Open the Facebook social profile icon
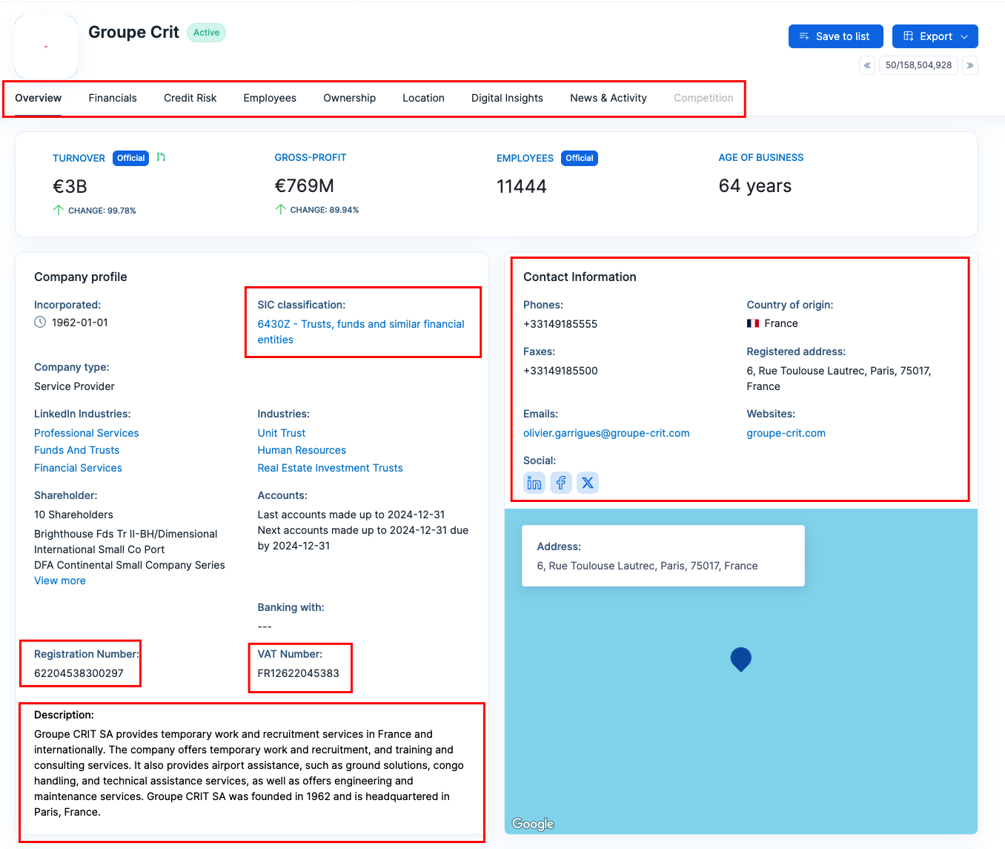This screenshot has height=849, width=1005. pyautogui.click(x=561, y=483)
